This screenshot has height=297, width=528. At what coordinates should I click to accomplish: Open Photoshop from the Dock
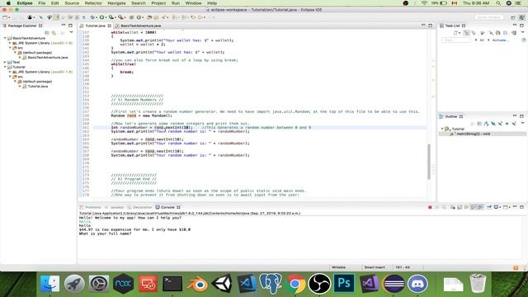344,284
